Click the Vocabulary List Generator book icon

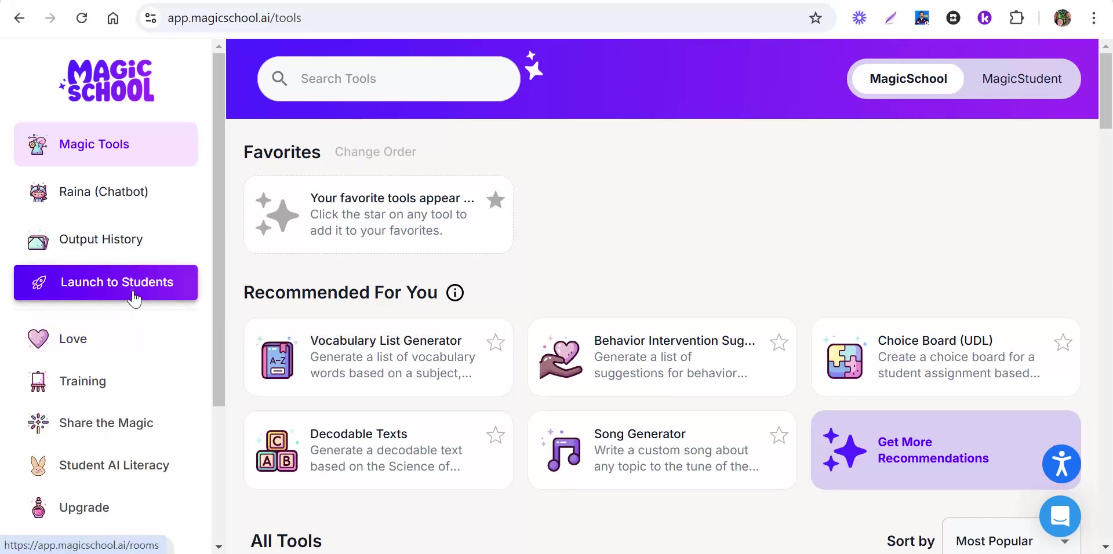[x=278, y=358]
